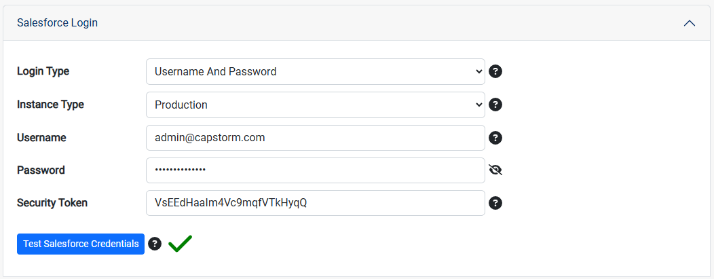Screen dimensions: 714x279
Task: Click the help icon beside Login Type
Action: point(495,71)
